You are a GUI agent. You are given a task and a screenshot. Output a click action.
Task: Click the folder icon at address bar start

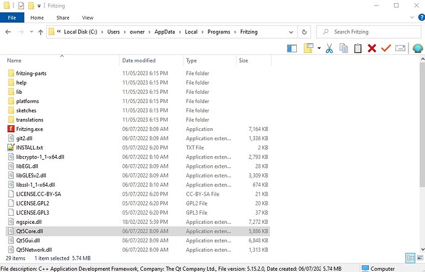coord(52,31)
